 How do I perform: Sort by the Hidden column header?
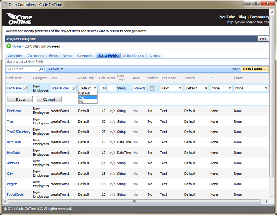[153, 78]
